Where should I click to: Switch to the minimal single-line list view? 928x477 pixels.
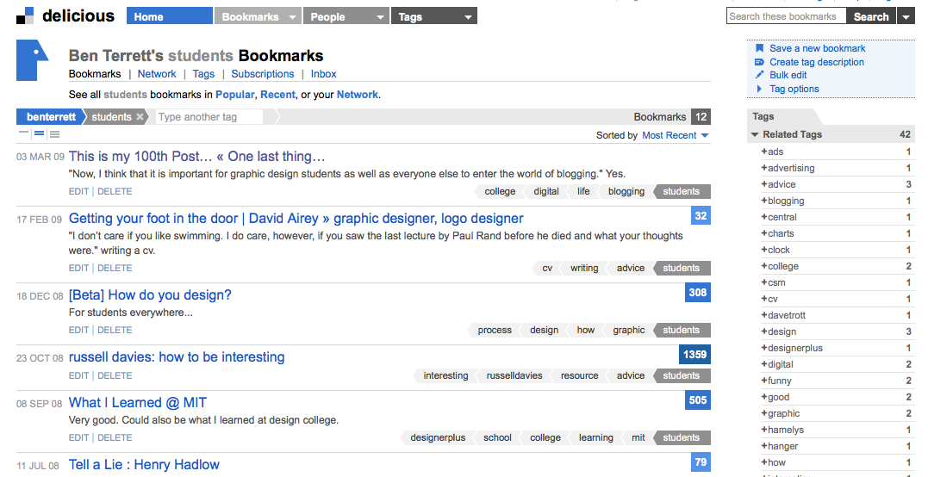(x=24, y=133)
